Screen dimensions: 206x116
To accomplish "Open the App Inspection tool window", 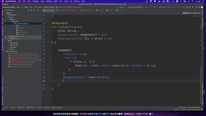I will [57, 107].
